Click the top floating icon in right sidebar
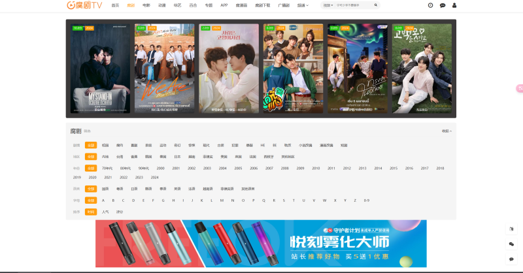Screen dimensions: 523x273 pyautogui.click(x=511, y=229)
